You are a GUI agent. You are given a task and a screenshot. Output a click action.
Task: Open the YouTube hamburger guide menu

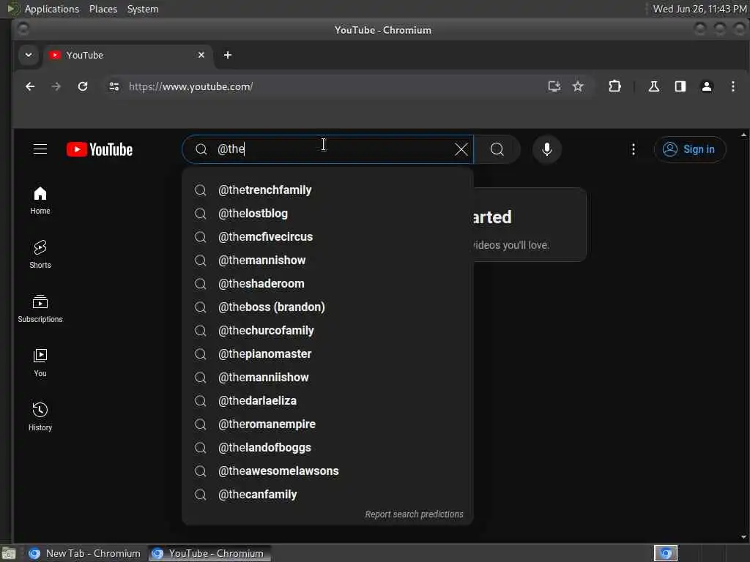(40, 149)
